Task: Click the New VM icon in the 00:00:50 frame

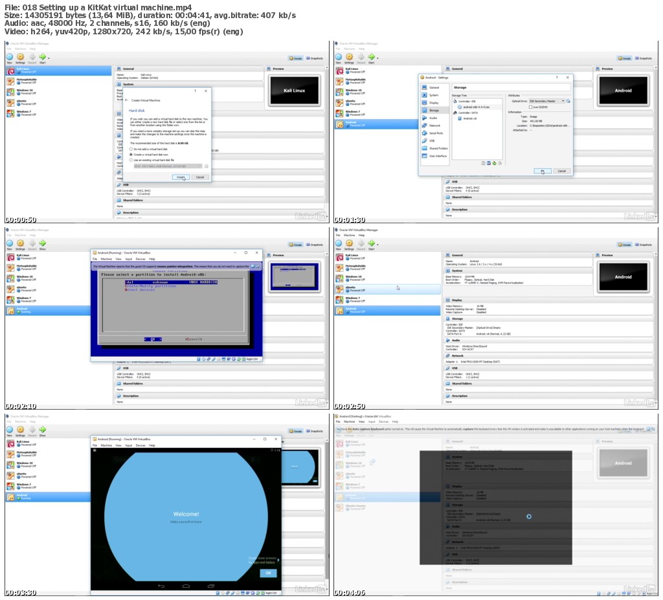Action: tap(10, 57)
